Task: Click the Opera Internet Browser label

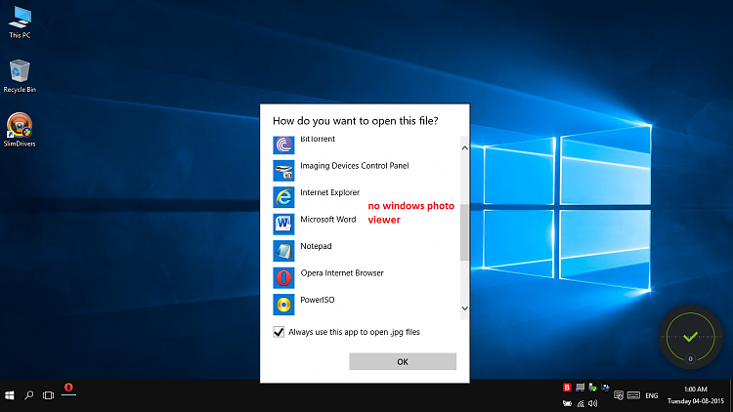Action: pyautogui.click(x=342, y=272)
